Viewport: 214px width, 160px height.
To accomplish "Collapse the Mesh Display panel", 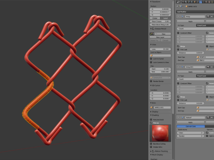I will point(151,155).
